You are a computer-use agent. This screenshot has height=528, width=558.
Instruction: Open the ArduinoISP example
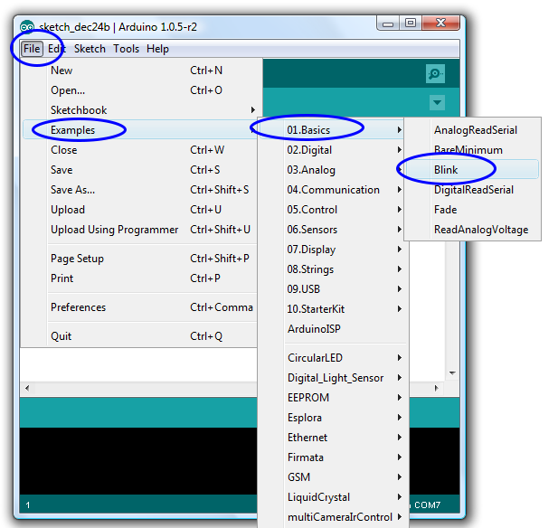click(x=334, y=329)
